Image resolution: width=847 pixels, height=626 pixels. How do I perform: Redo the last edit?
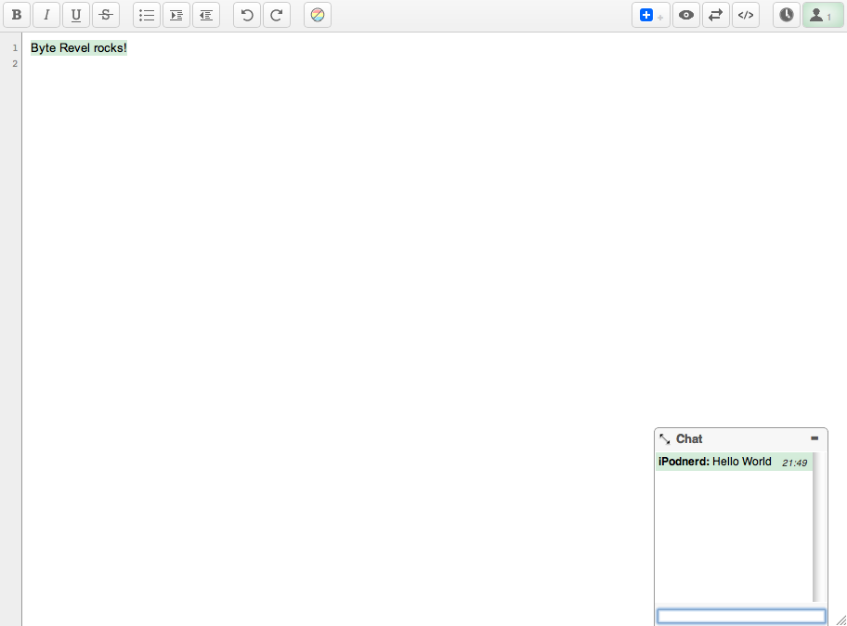pyautogui.click(x=277, y=15)
